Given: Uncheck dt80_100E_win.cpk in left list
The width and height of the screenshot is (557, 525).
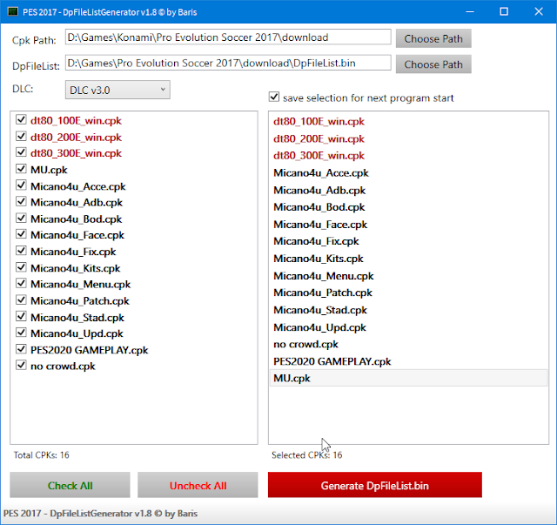Looking at the screenshot, I should click(x=21, y=119).
